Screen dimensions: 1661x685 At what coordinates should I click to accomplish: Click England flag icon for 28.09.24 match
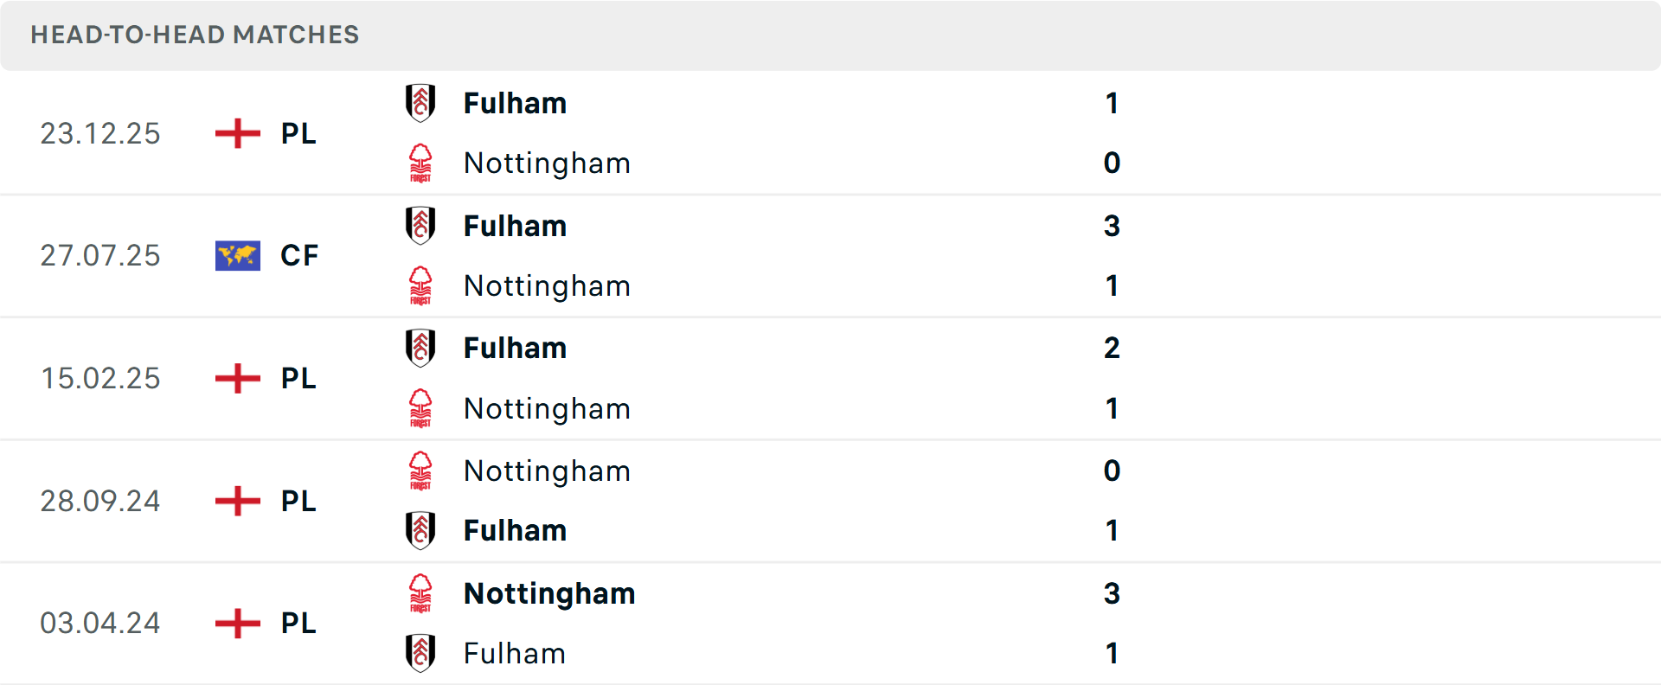[x=237, y=501]
